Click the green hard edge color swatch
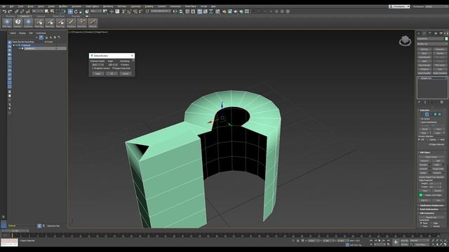The height and width of the screenshot is (252, 449). 421,195
